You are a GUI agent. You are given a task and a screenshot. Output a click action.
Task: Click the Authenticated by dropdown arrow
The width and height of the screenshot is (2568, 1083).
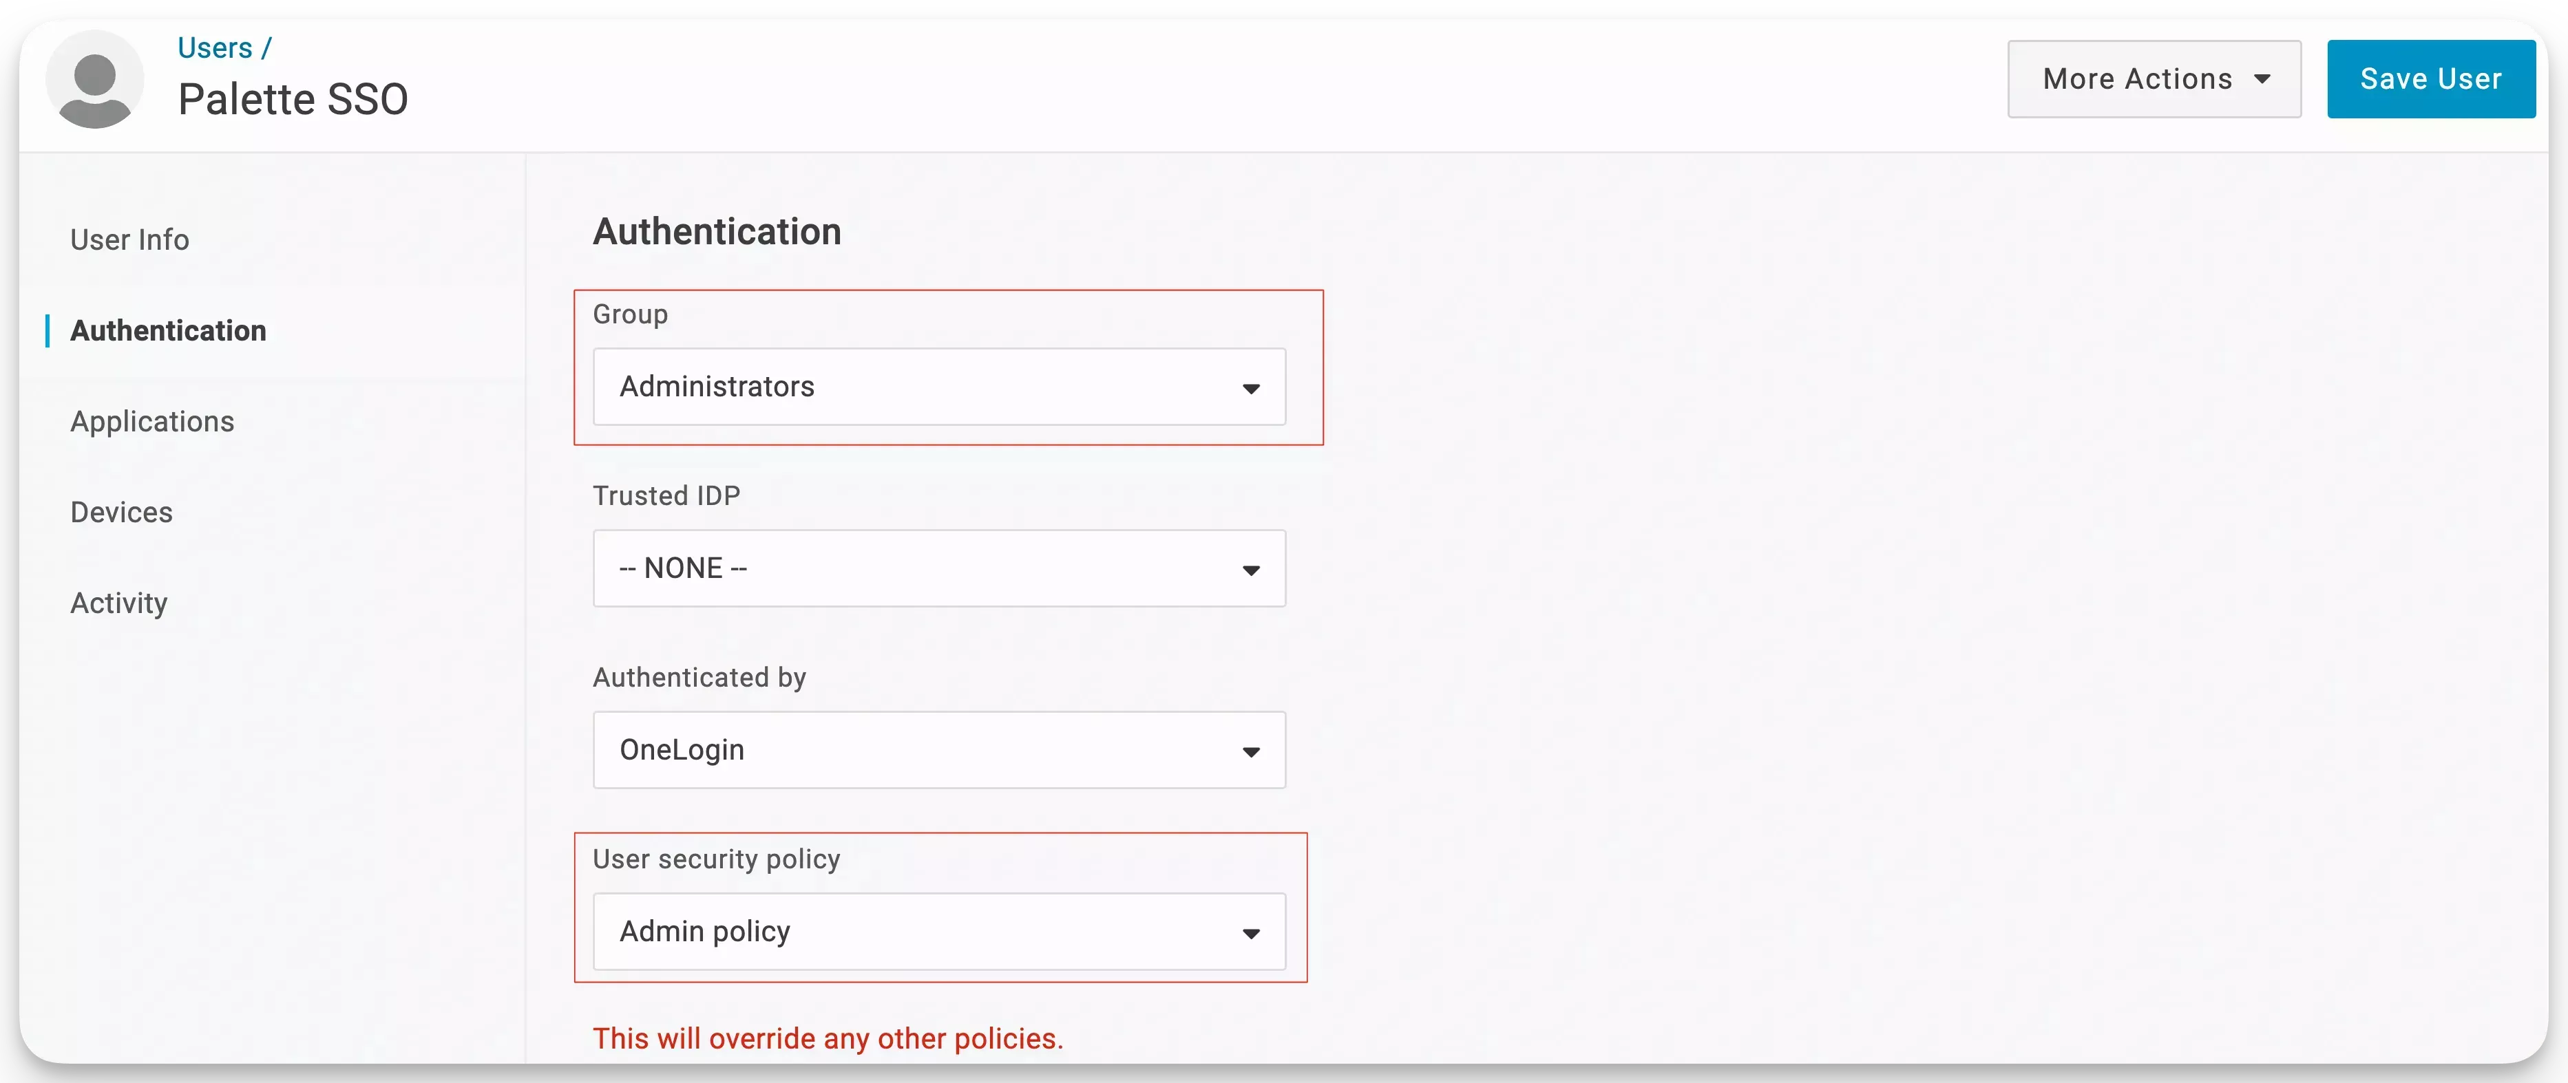click(1250, 751)
